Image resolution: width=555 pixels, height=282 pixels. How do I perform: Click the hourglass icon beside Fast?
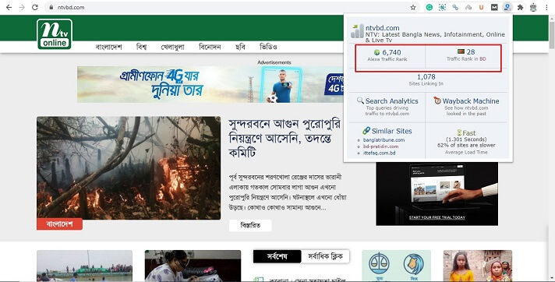click(x=459, y=133)
